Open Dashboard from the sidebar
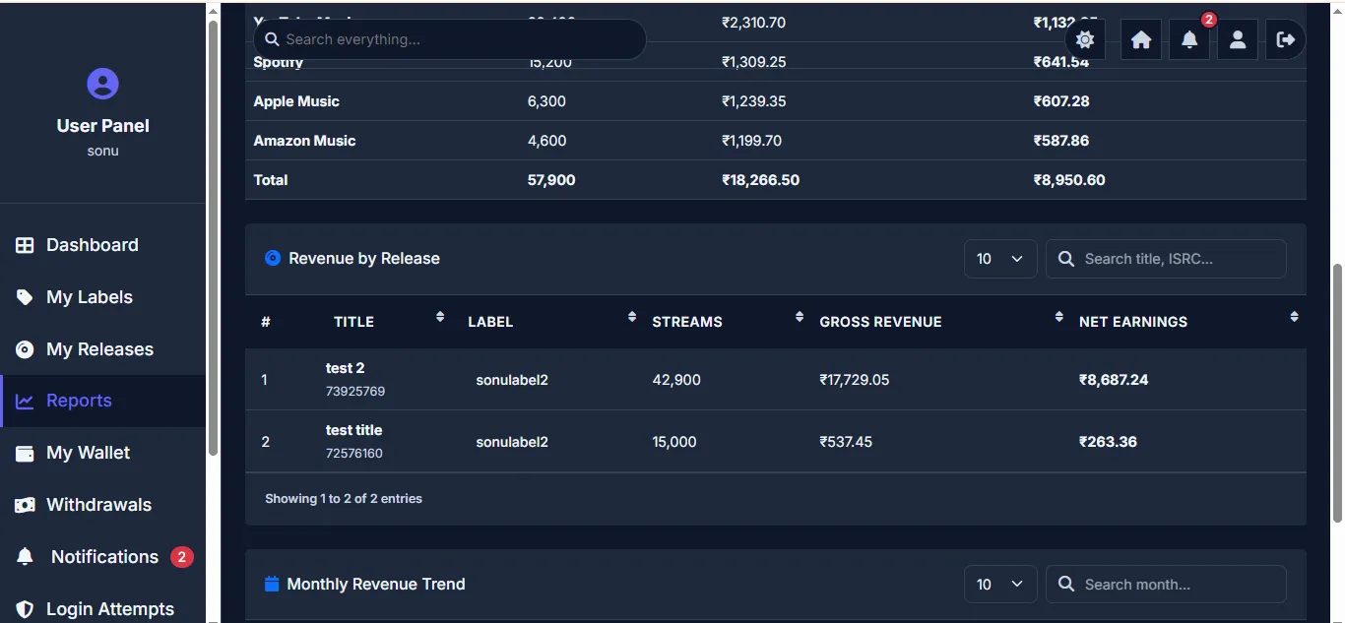 [102, 245]
